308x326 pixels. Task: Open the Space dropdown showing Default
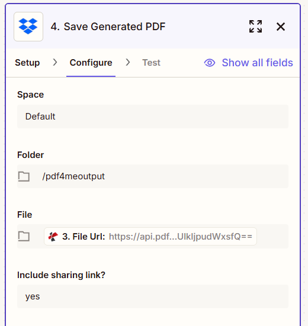153,117
